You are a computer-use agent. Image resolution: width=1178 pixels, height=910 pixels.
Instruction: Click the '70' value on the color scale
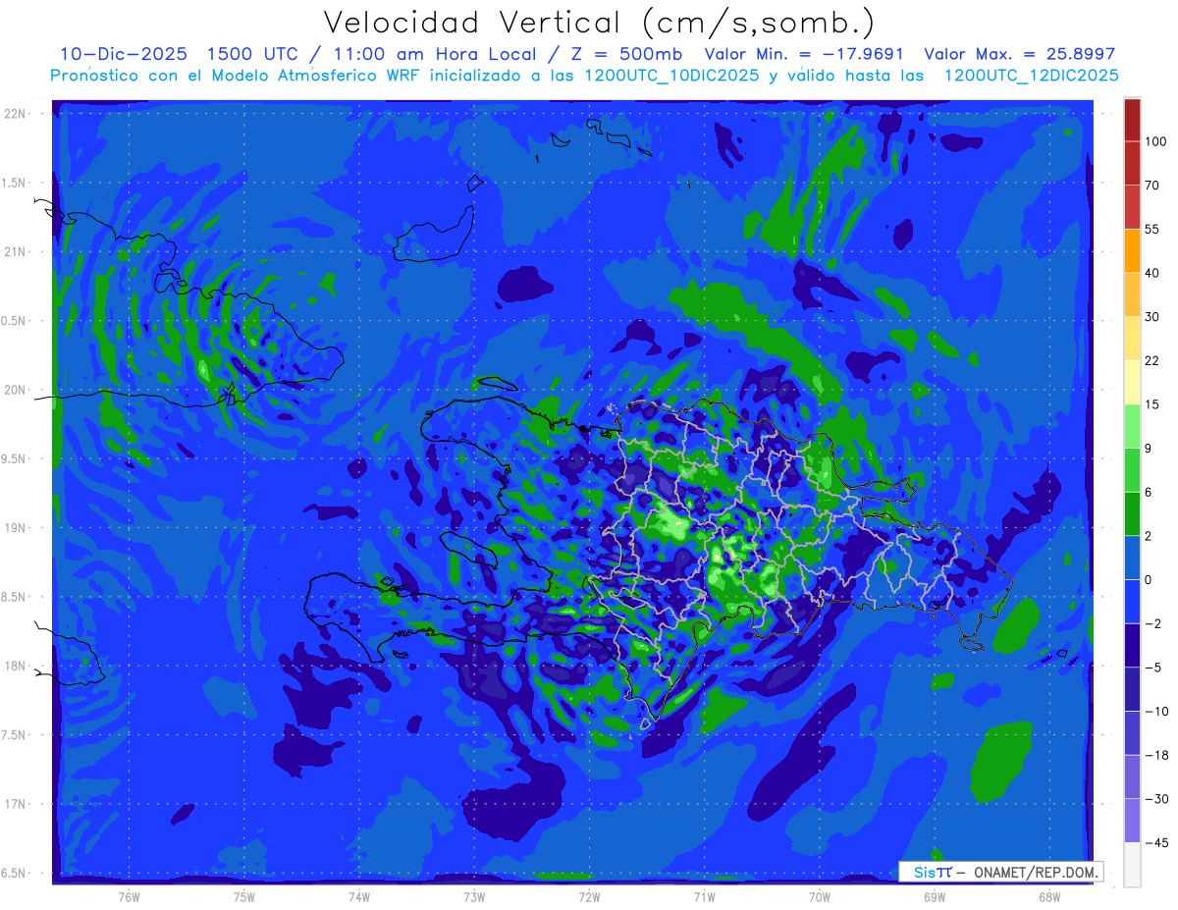pyautogui.click(x=1153, y=186)
